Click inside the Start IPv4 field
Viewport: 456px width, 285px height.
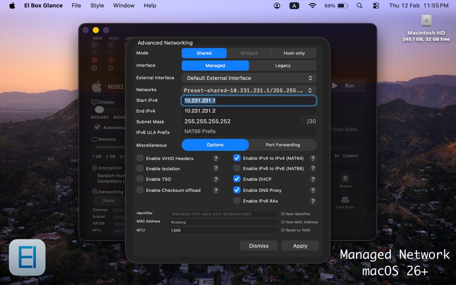(x=249, y=100)
